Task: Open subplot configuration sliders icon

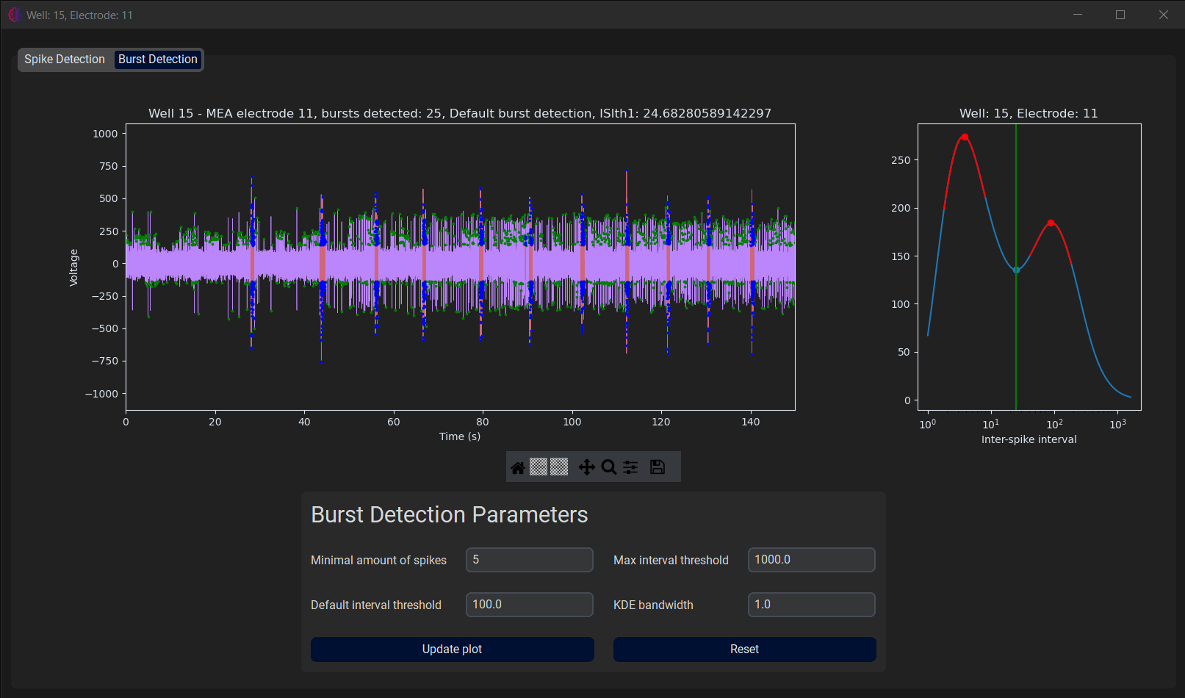Action: [630, 467]
